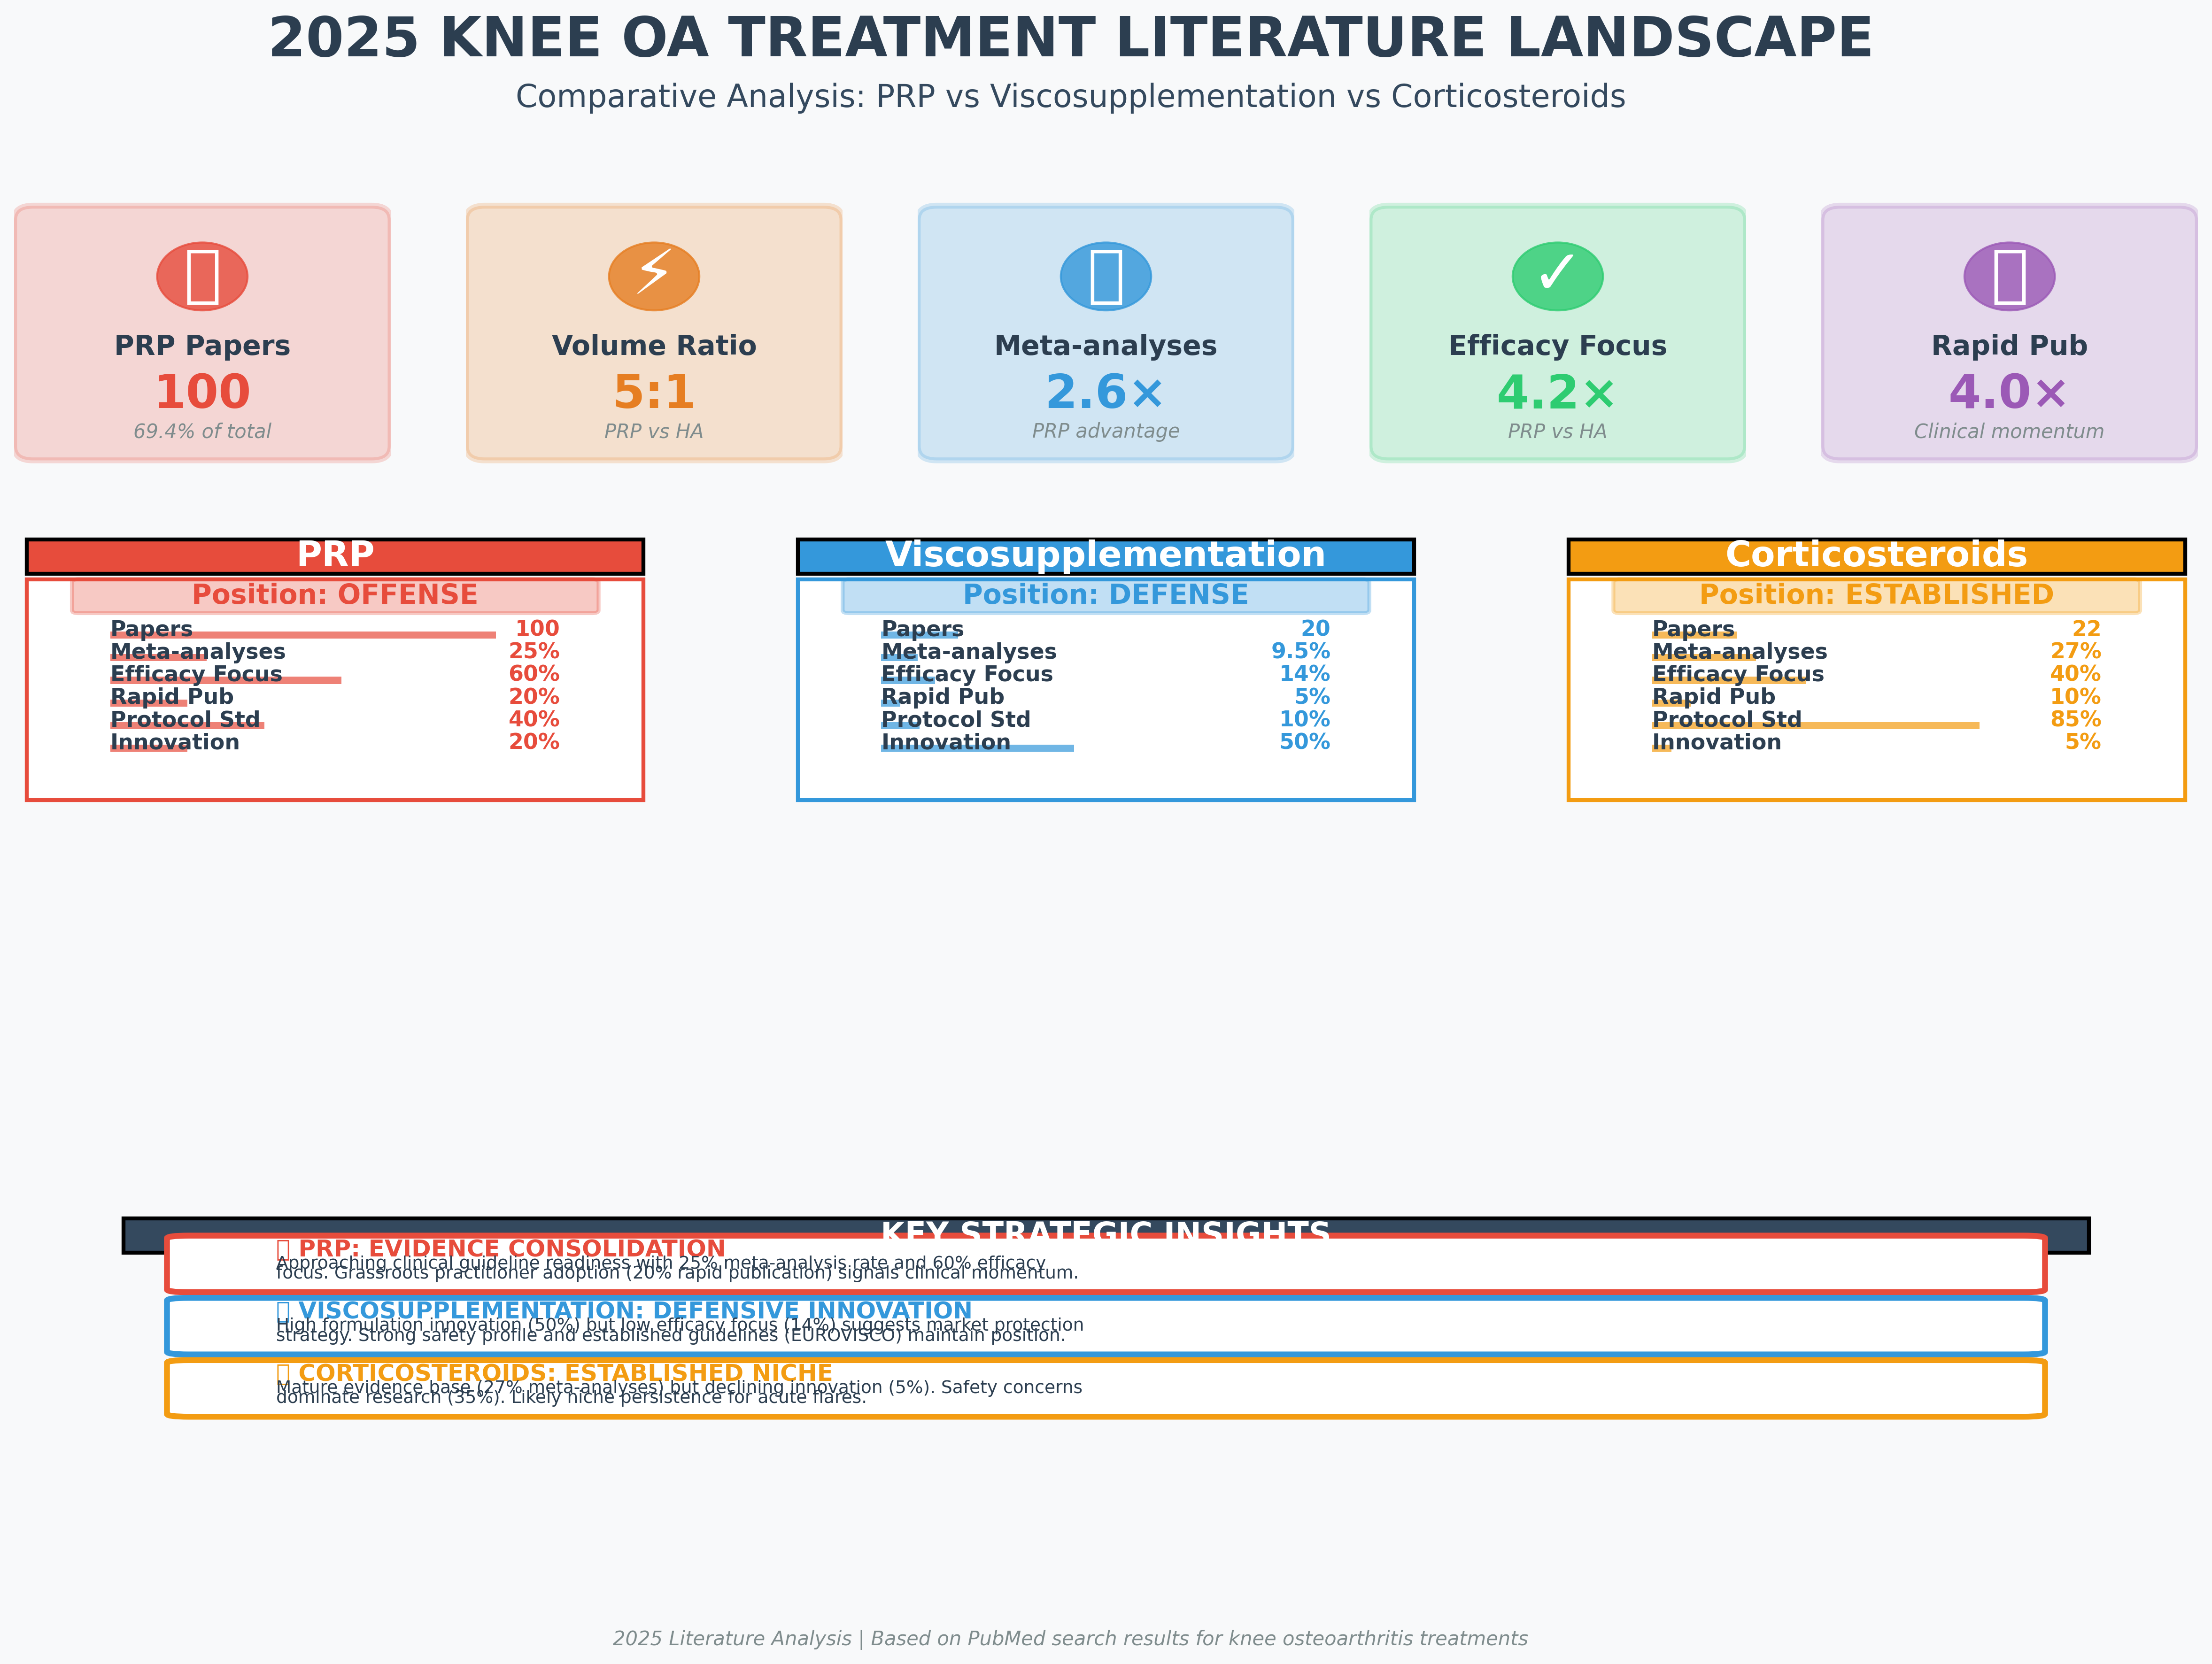
Task: Click the PRP insight marker icon
Action: click(x=285, y=1248)
